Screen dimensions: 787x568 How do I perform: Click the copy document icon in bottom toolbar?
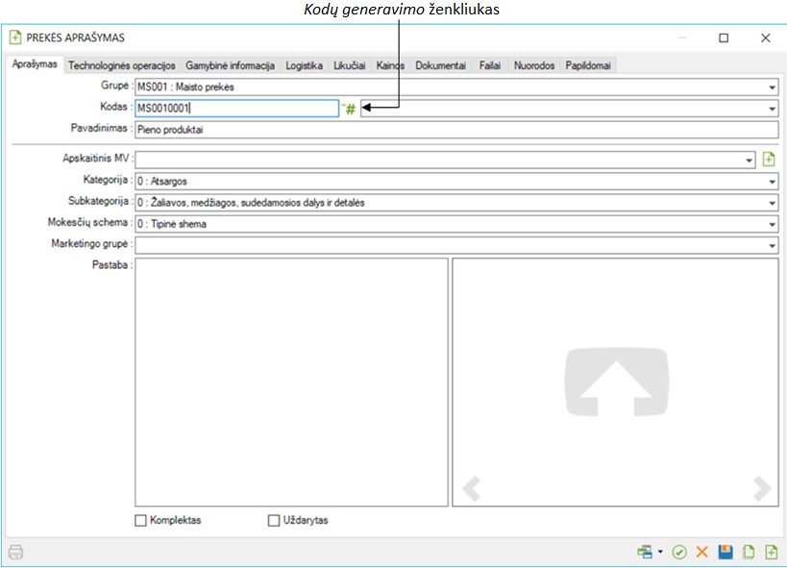click(748, 552)
